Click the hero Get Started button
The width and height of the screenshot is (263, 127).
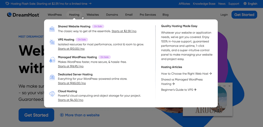coord(36,115)
